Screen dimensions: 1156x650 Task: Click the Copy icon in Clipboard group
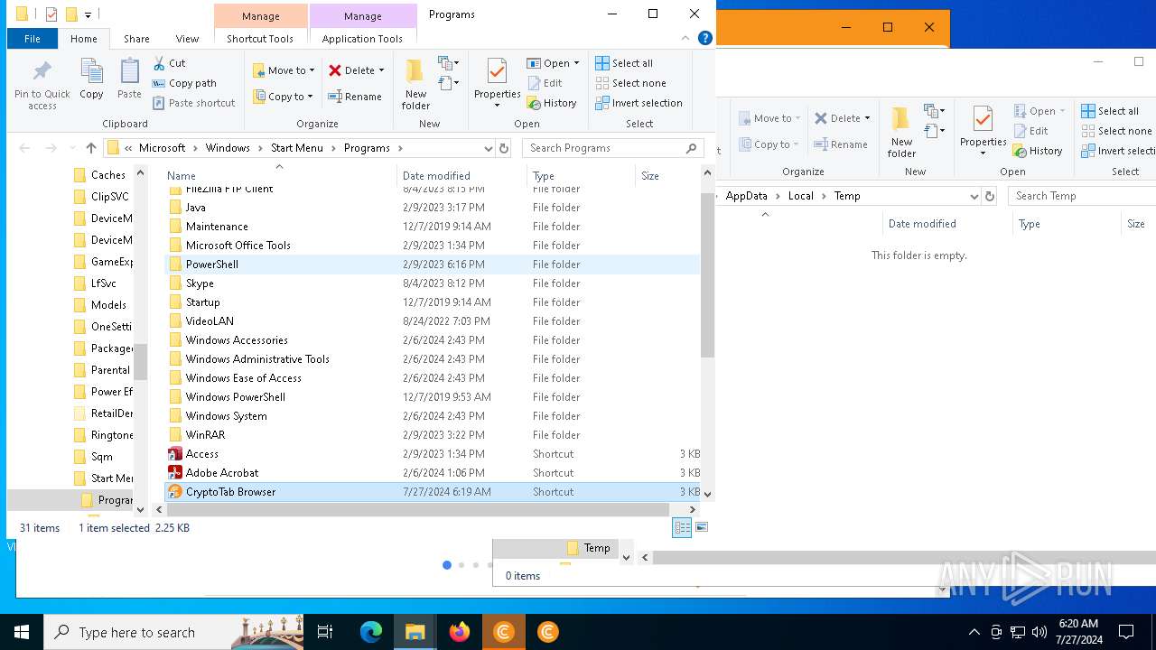pyautogui.click(x=91, y=79)
